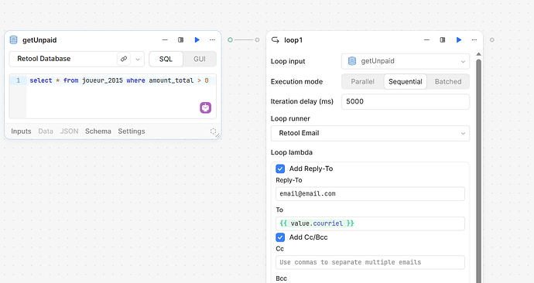Switch query editor to GUI mode

(x=200, y=60)
